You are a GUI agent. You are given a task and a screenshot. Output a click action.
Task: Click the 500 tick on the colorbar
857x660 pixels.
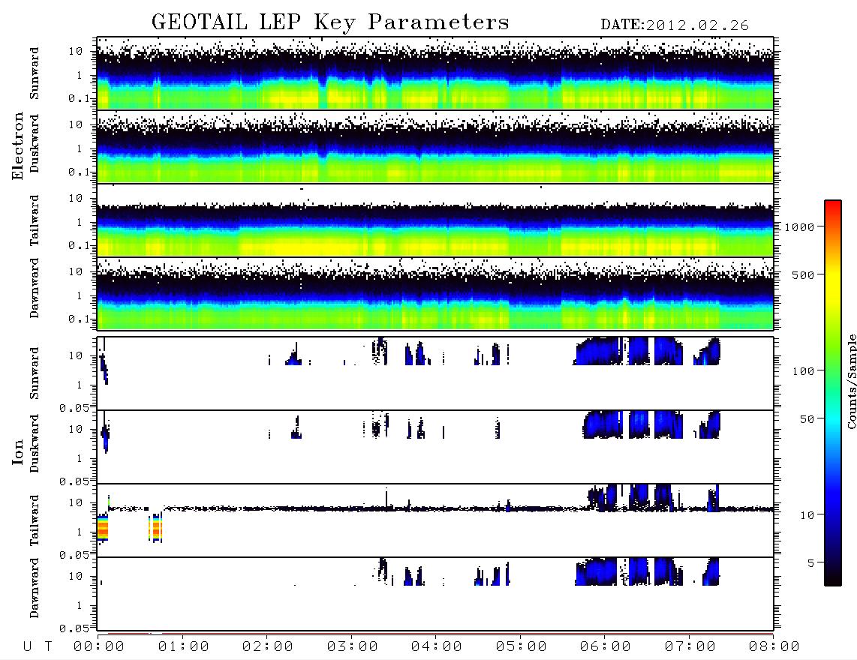pos(803,274)
